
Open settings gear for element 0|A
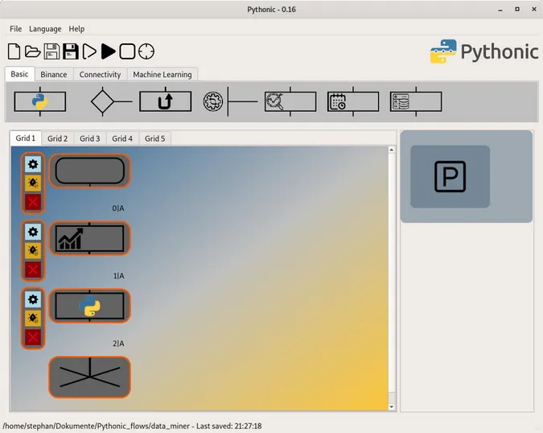point(33,164)
